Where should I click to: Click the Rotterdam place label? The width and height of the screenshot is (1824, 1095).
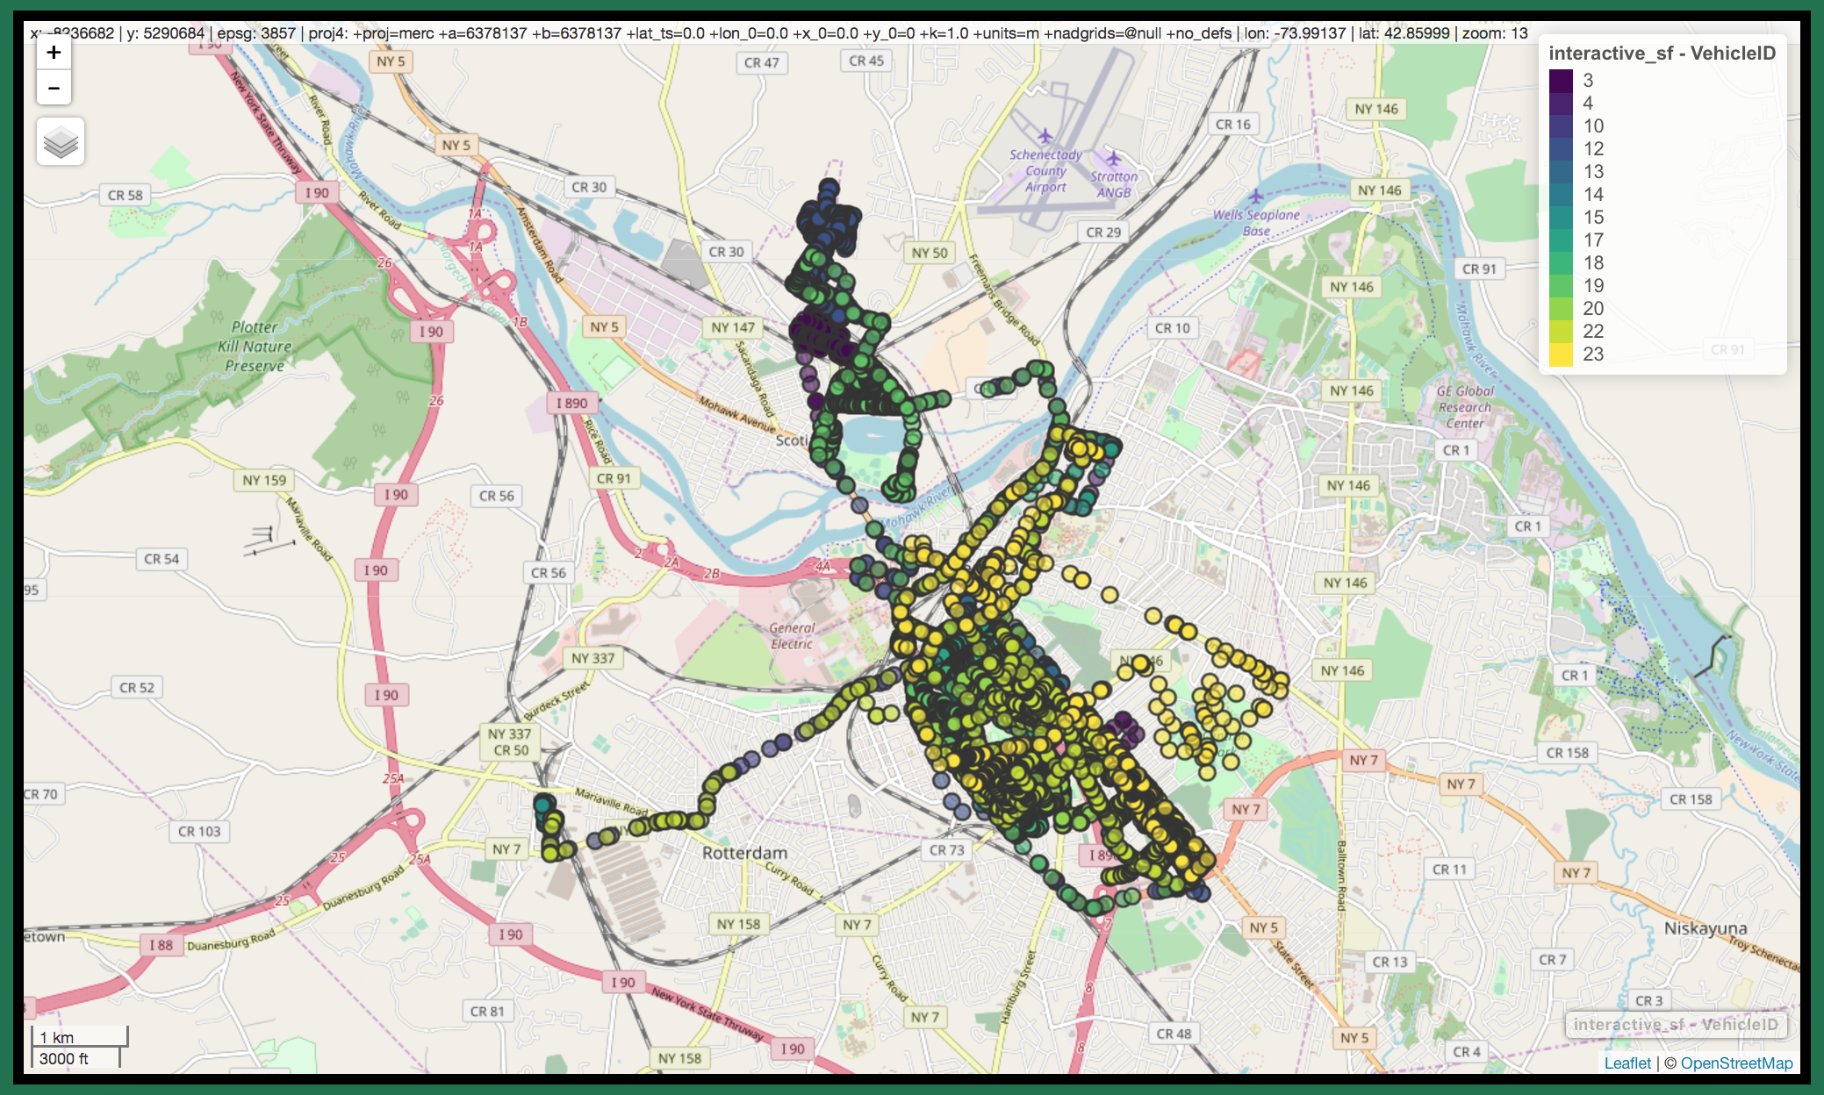pyautogui.click(x=744, y=853)
